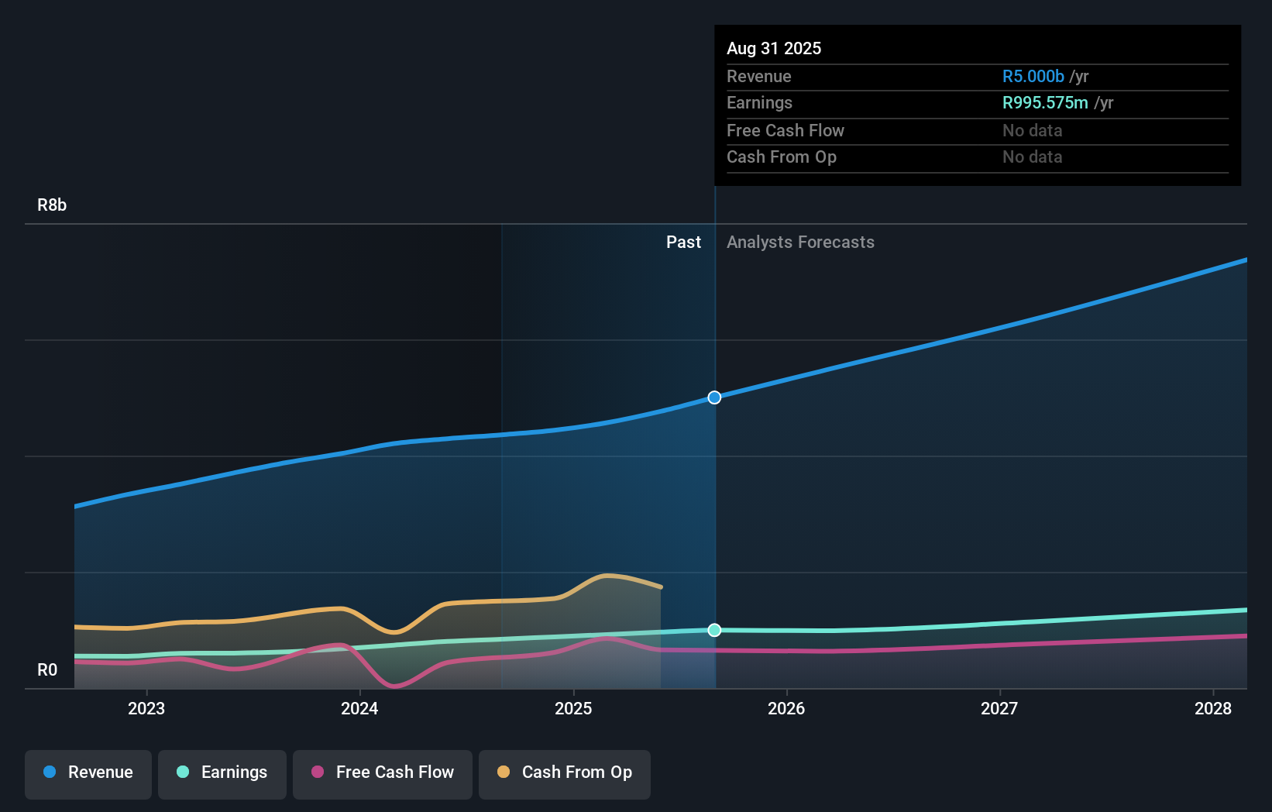Screen dimensions: 1272x812
Task: Click the R5.000b revenue value in tooltip
Action: tap(1033, 76)
